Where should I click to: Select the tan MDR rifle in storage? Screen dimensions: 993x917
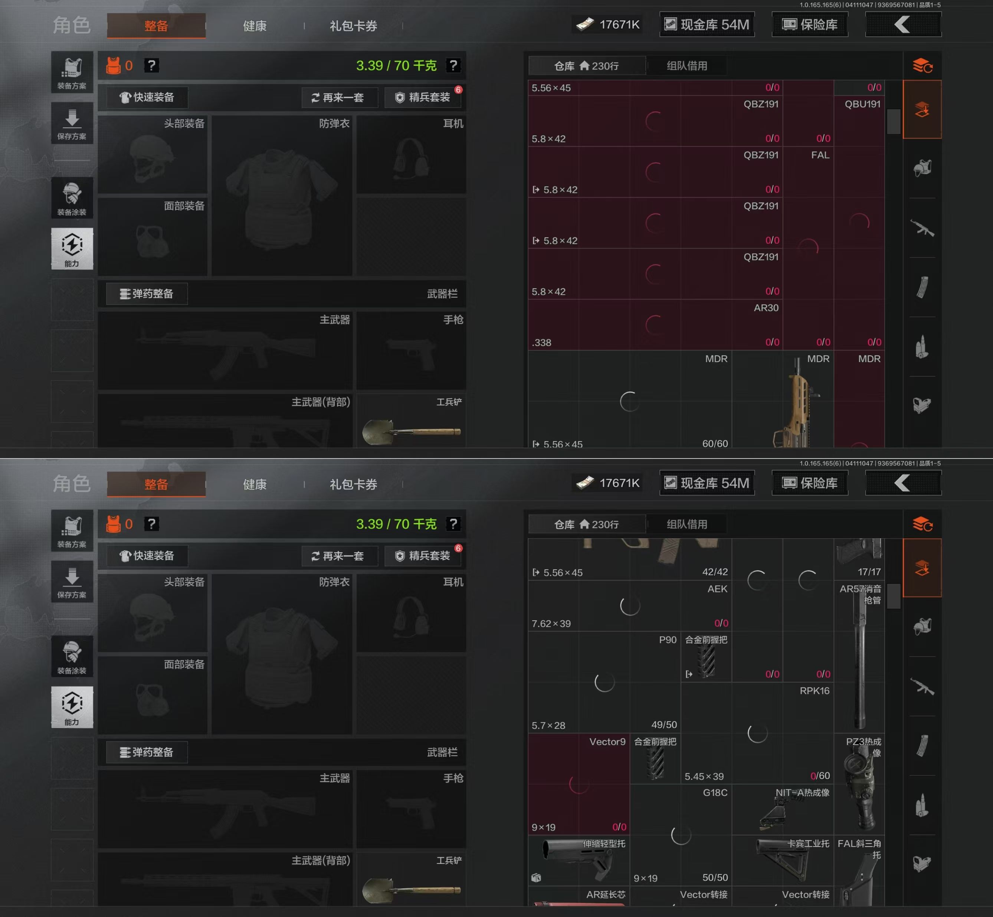(x=796, y=401)
